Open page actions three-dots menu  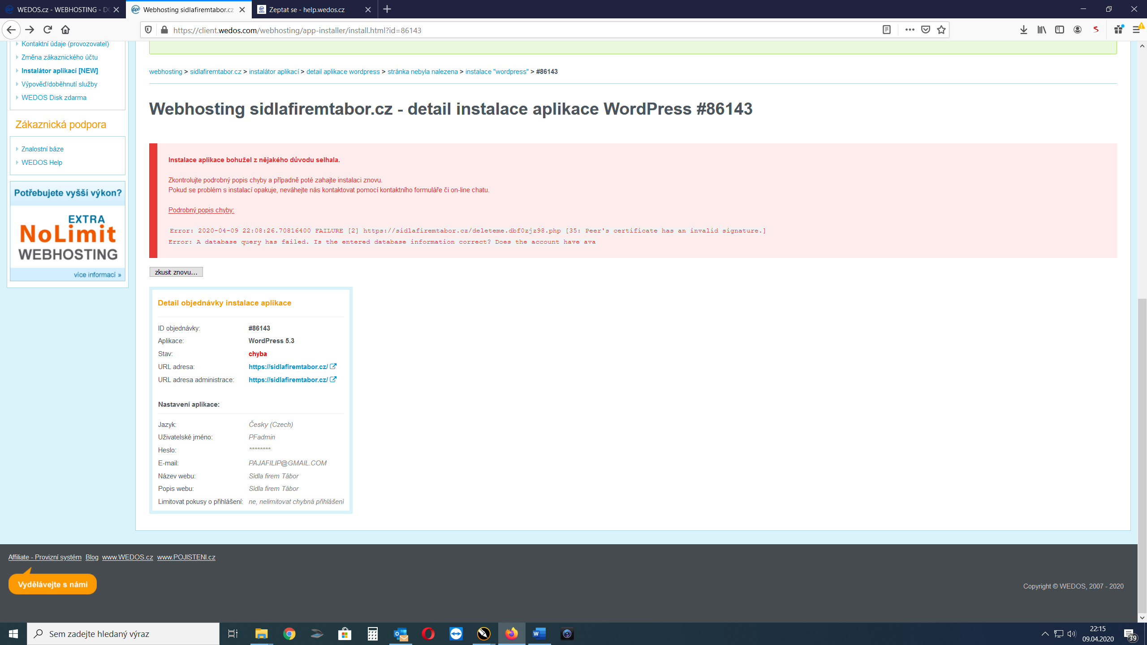click(910, 30)
